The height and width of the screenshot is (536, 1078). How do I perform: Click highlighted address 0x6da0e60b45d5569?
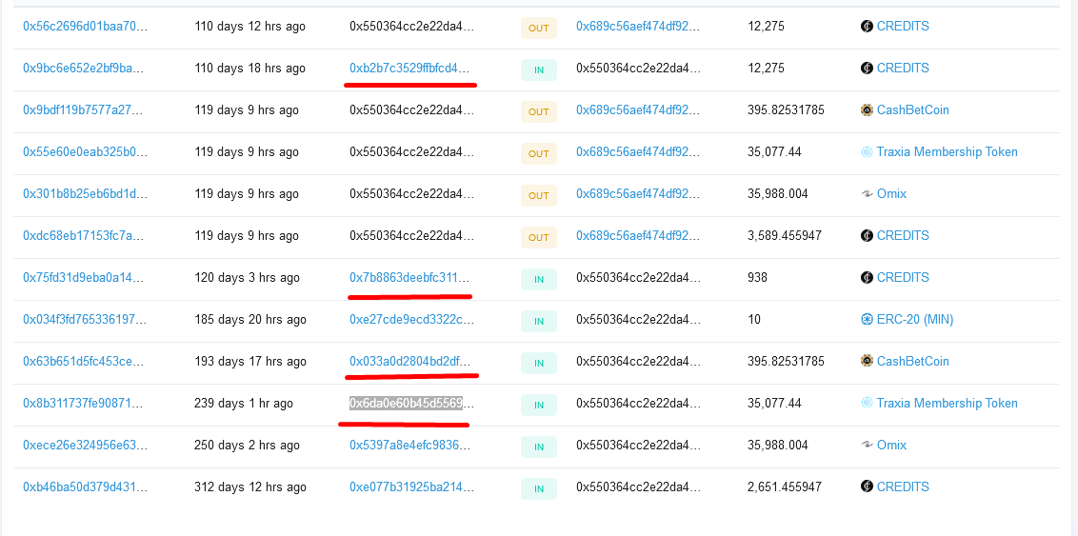click(x=411, y=404)
